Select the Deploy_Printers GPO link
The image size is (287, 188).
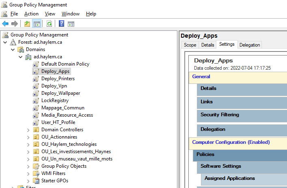pos(58,79)
